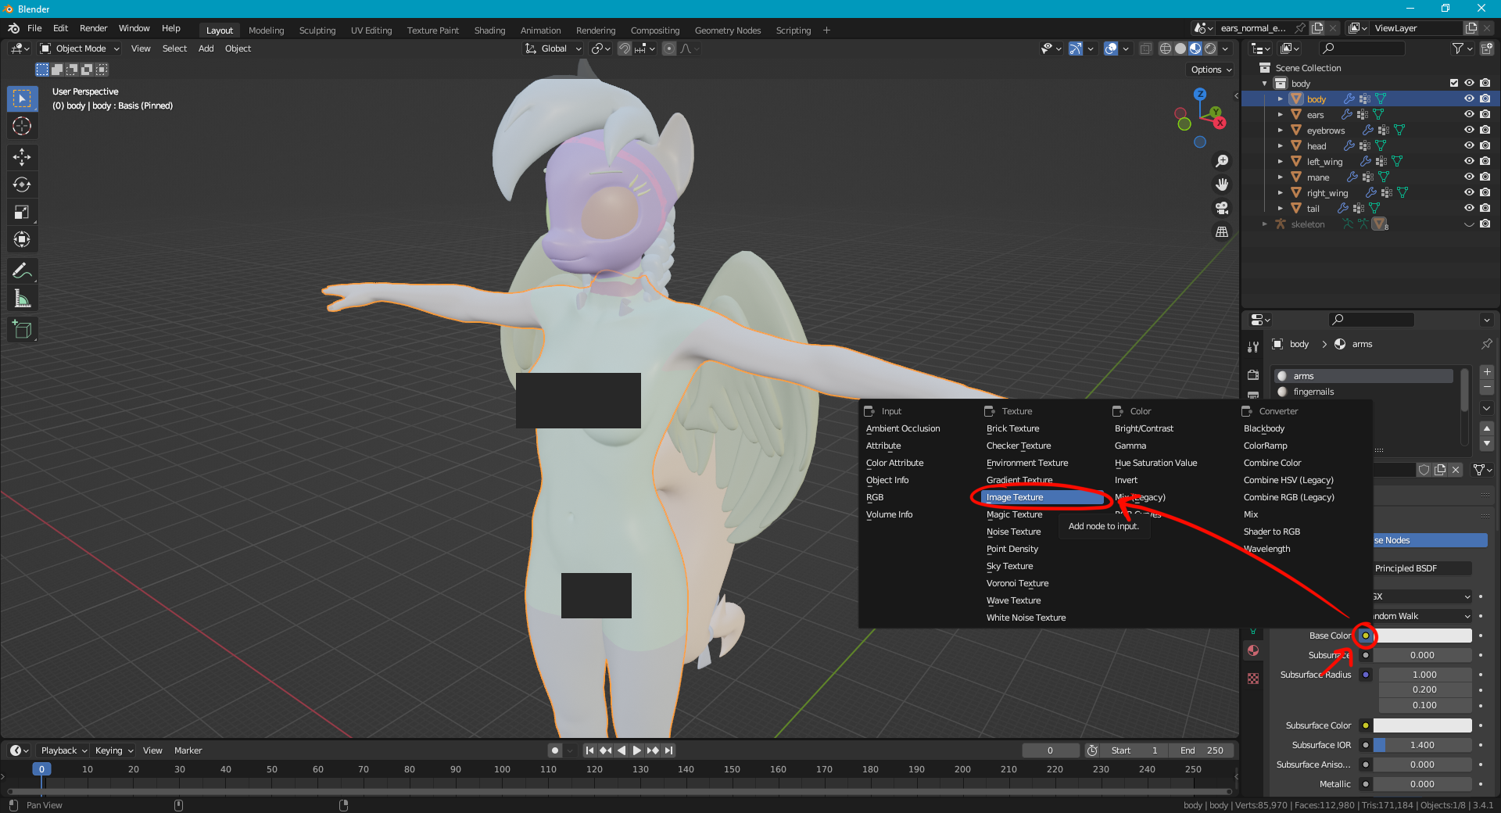Screen dimensions: 1501x813
Task: Select the Select Box tool
Action: point(22,98)
